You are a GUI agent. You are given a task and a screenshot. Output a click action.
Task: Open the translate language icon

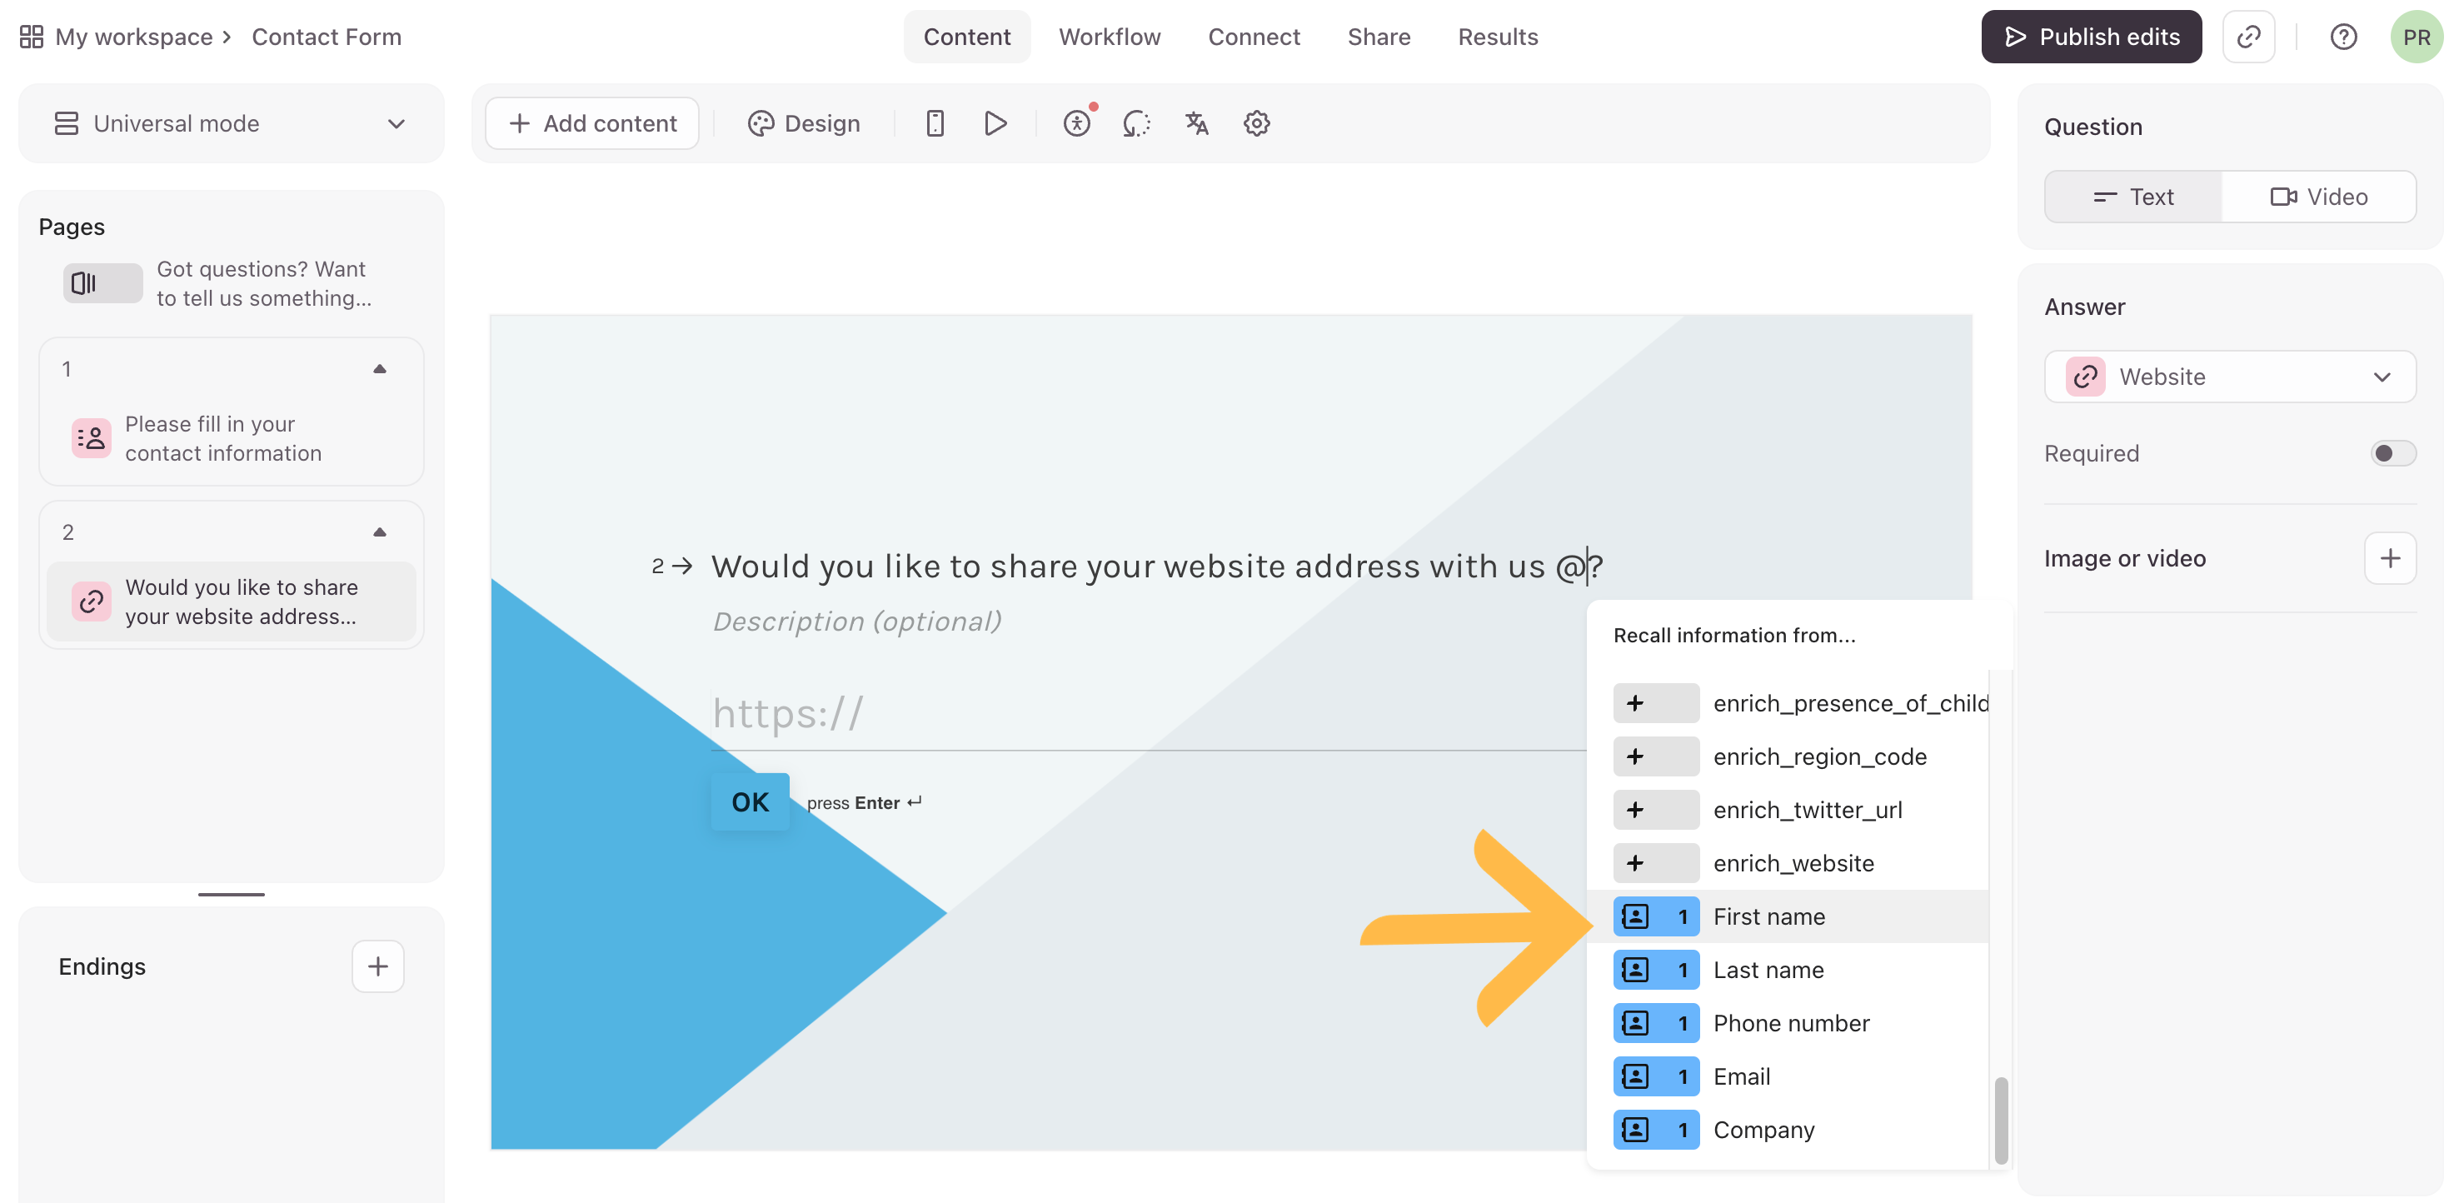1196,123
